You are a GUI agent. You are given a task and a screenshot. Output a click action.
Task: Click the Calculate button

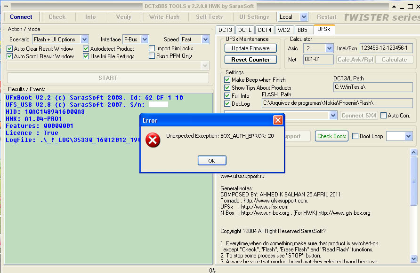tap(394, 59)
